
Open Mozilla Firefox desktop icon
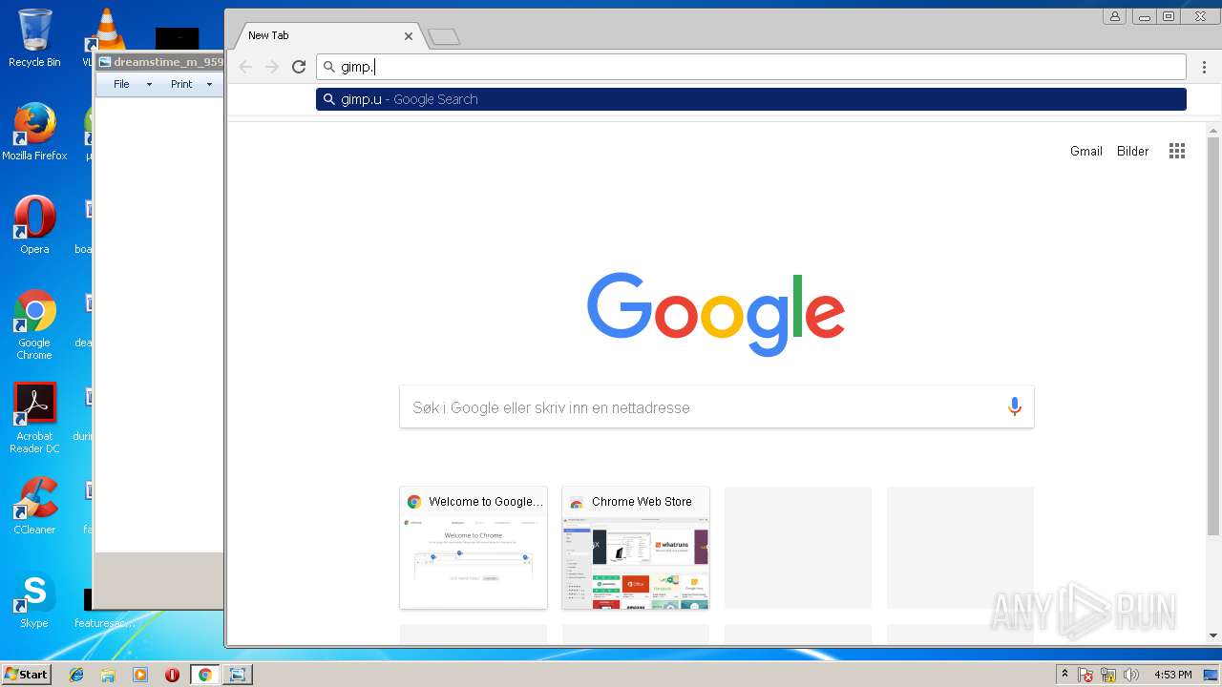34,132
